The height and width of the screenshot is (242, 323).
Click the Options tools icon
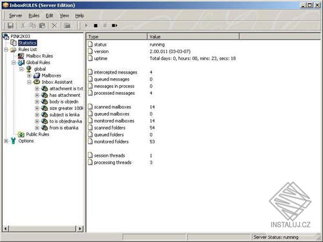click(x=14, y=141)
